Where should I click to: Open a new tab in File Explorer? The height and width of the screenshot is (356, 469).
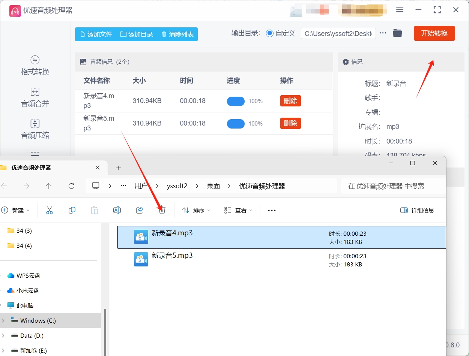119,168
